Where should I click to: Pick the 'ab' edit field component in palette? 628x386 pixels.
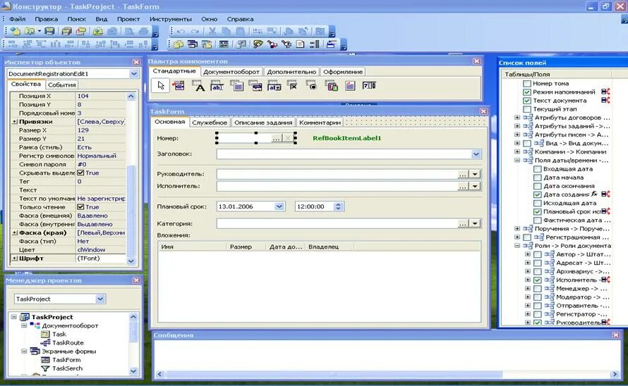point(217,86)
